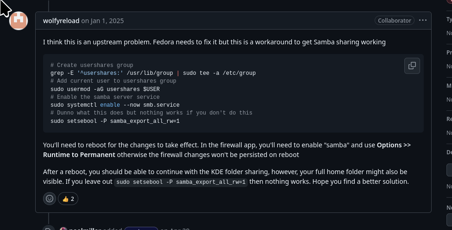
Task: Click the setsebool line inside the code block
Action: click(x=115, y=121)
